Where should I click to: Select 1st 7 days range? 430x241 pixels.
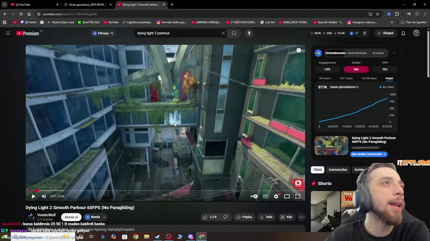coord(346,78)
